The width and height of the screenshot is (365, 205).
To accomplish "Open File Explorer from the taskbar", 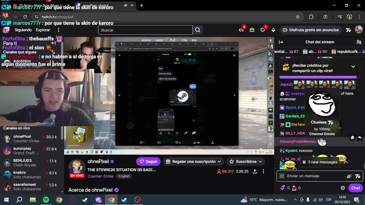I will (x=33, y=200).
